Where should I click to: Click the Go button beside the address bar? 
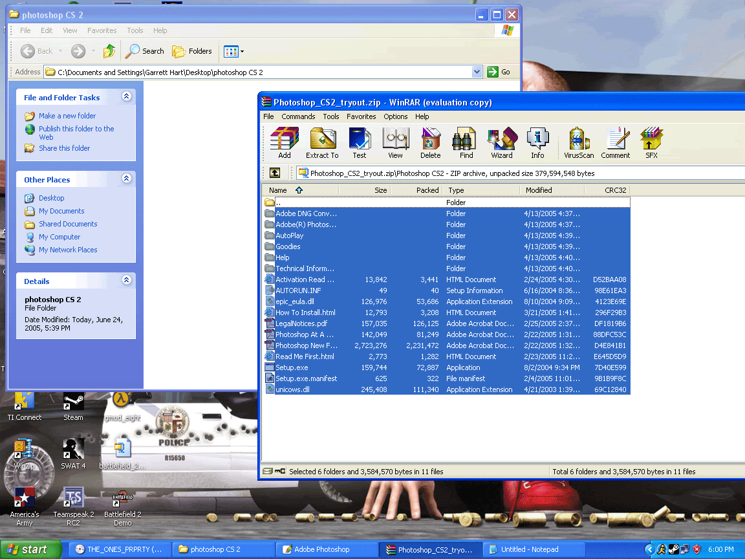(499, 72)
